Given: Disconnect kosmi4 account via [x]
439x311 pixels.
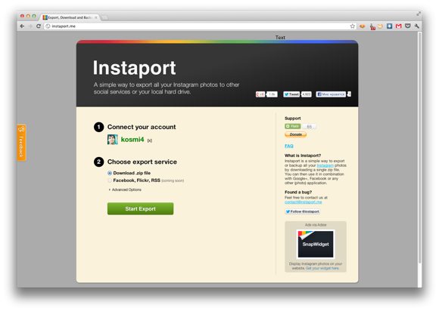Looking at the screenshot, I should [150, 140].
